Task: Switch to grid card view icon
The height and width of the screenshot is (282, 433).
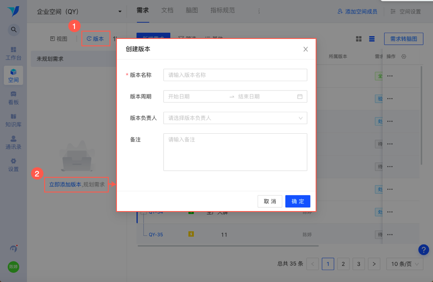Action: 359,39
